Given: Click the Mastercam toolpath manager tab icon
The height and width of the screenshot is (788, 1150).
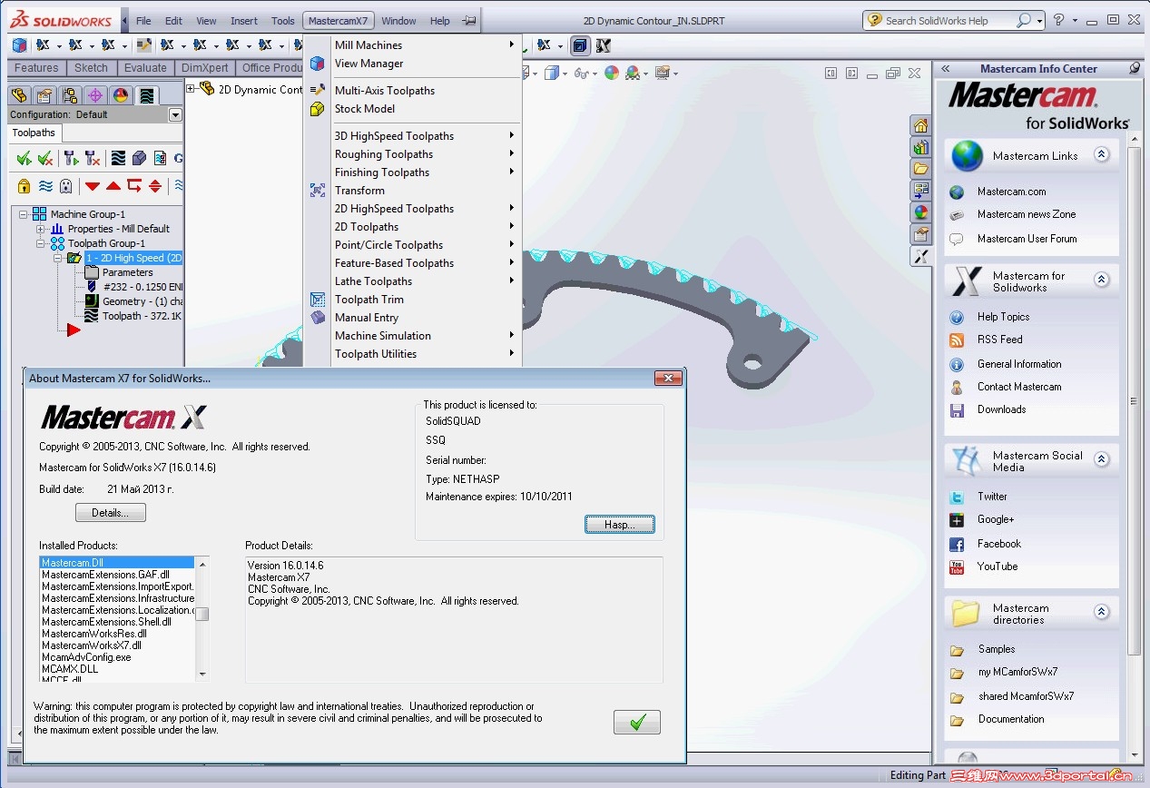Looking at the screenshot, I should [x=145, y=95].
